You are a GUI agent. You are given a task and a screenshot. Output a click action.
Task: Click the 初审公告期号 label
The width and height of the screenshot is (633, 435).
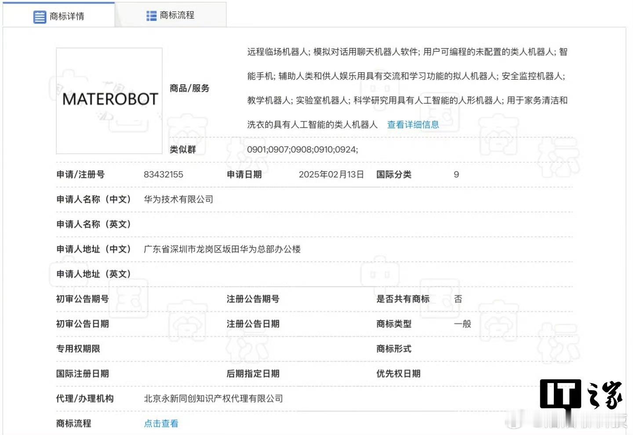83,299
